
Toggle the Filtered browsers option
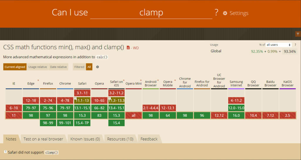coord(79,67)
